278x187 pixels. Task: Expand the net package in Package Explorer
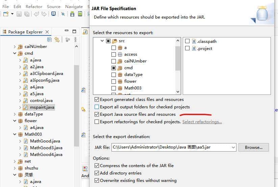pyautogui.click(x=15, y=161)
